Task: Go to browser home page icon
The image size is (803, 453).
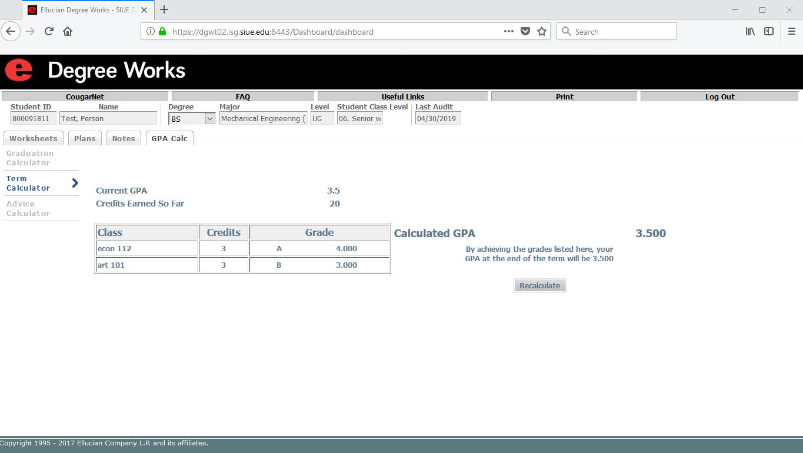Action: point(68,32)
